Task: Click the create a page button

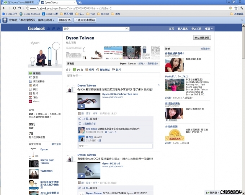Action: click(x=202, y=37)
